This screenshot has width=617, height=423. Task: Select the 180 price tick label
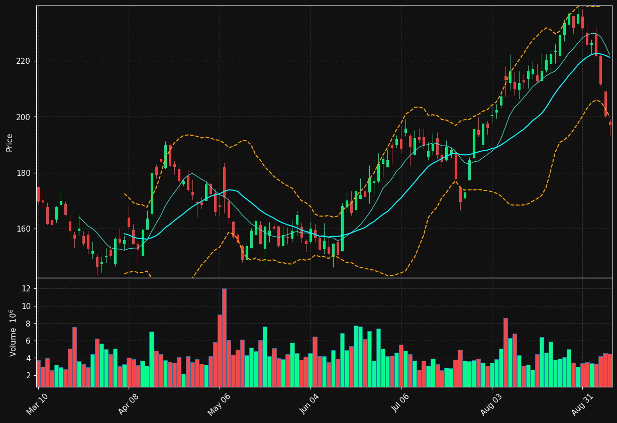[x=23, y=173]
